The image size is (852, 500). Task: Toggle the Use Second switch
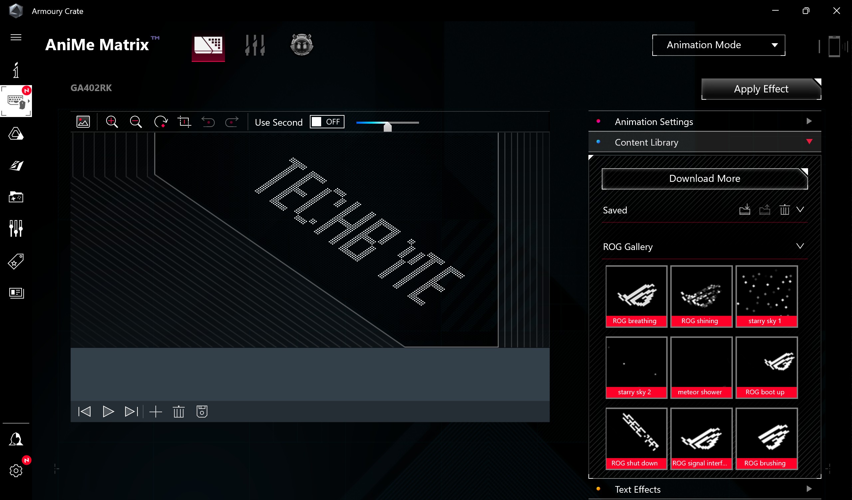pyautogui.click(x=327, y=122)
